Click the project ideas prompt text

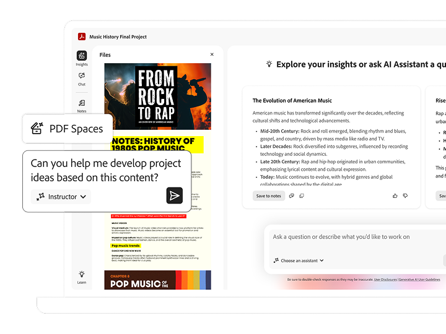[x=106, y=170]
